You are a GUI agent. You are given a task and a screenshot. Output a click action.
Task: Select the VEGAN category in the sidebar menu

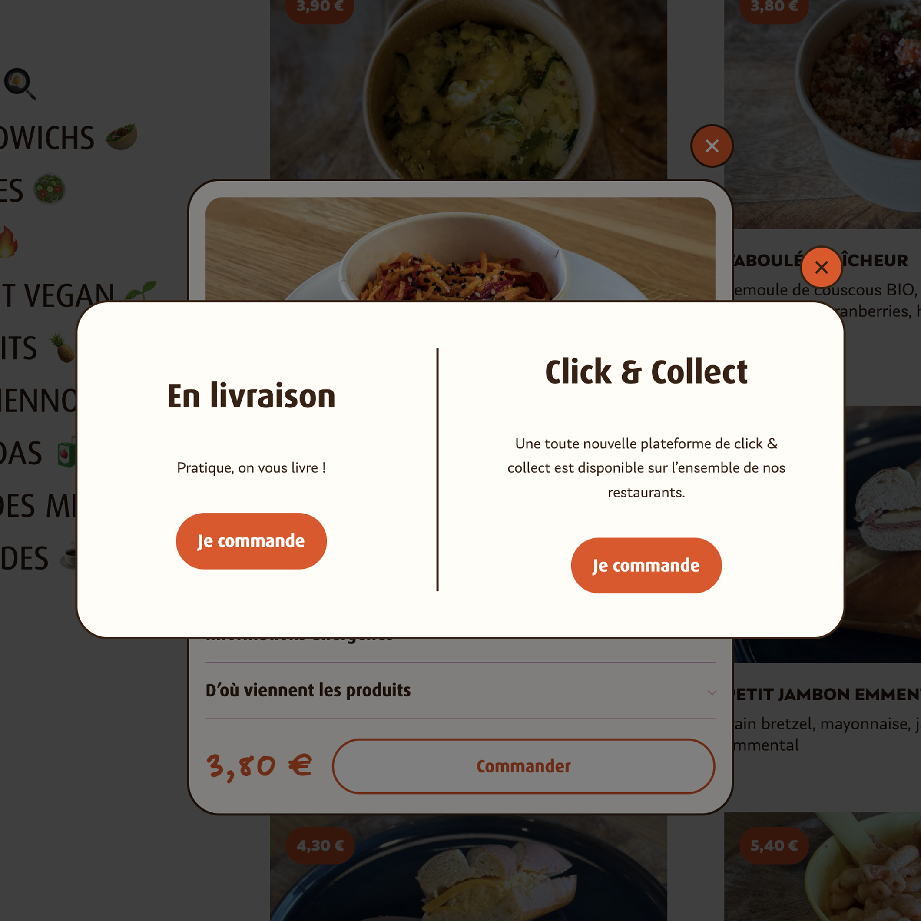[57, 295]
